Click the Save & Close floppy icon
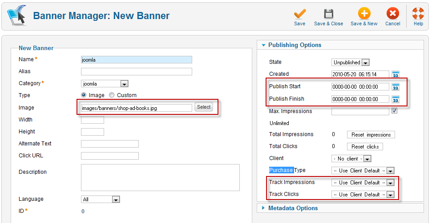Image resolution: width=432 pixels, height=223 pixels. 328,14
